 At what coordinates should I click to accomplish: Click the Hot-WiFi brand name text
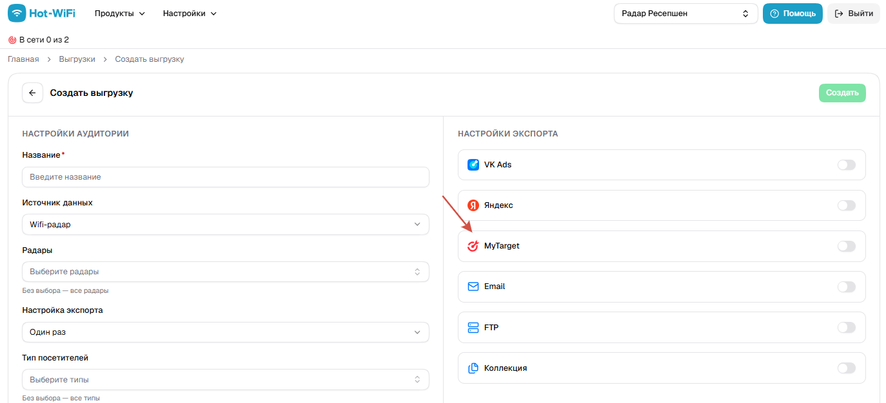(52, 13)
